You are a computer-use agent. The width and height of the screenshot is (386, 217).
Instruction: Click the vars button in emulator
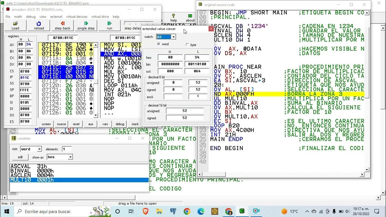pyautogui.click(x=105, y=124)
